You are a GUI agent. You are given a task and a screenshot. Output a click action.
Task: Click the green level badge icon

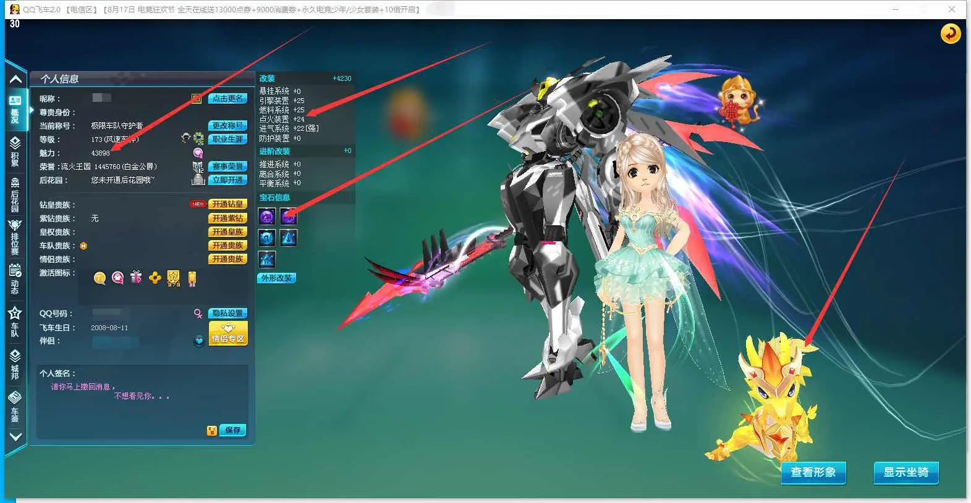click(199, 139)
